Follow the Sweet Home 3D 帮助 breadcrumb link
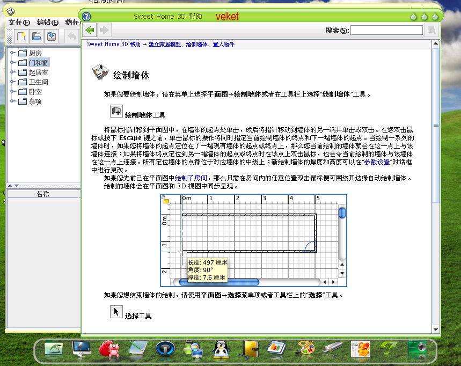The width and height of the screenshot is (461, 366). [x=113, y=45]
